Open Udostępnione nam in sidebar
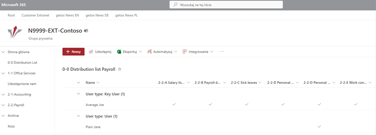 pos(22,84)
